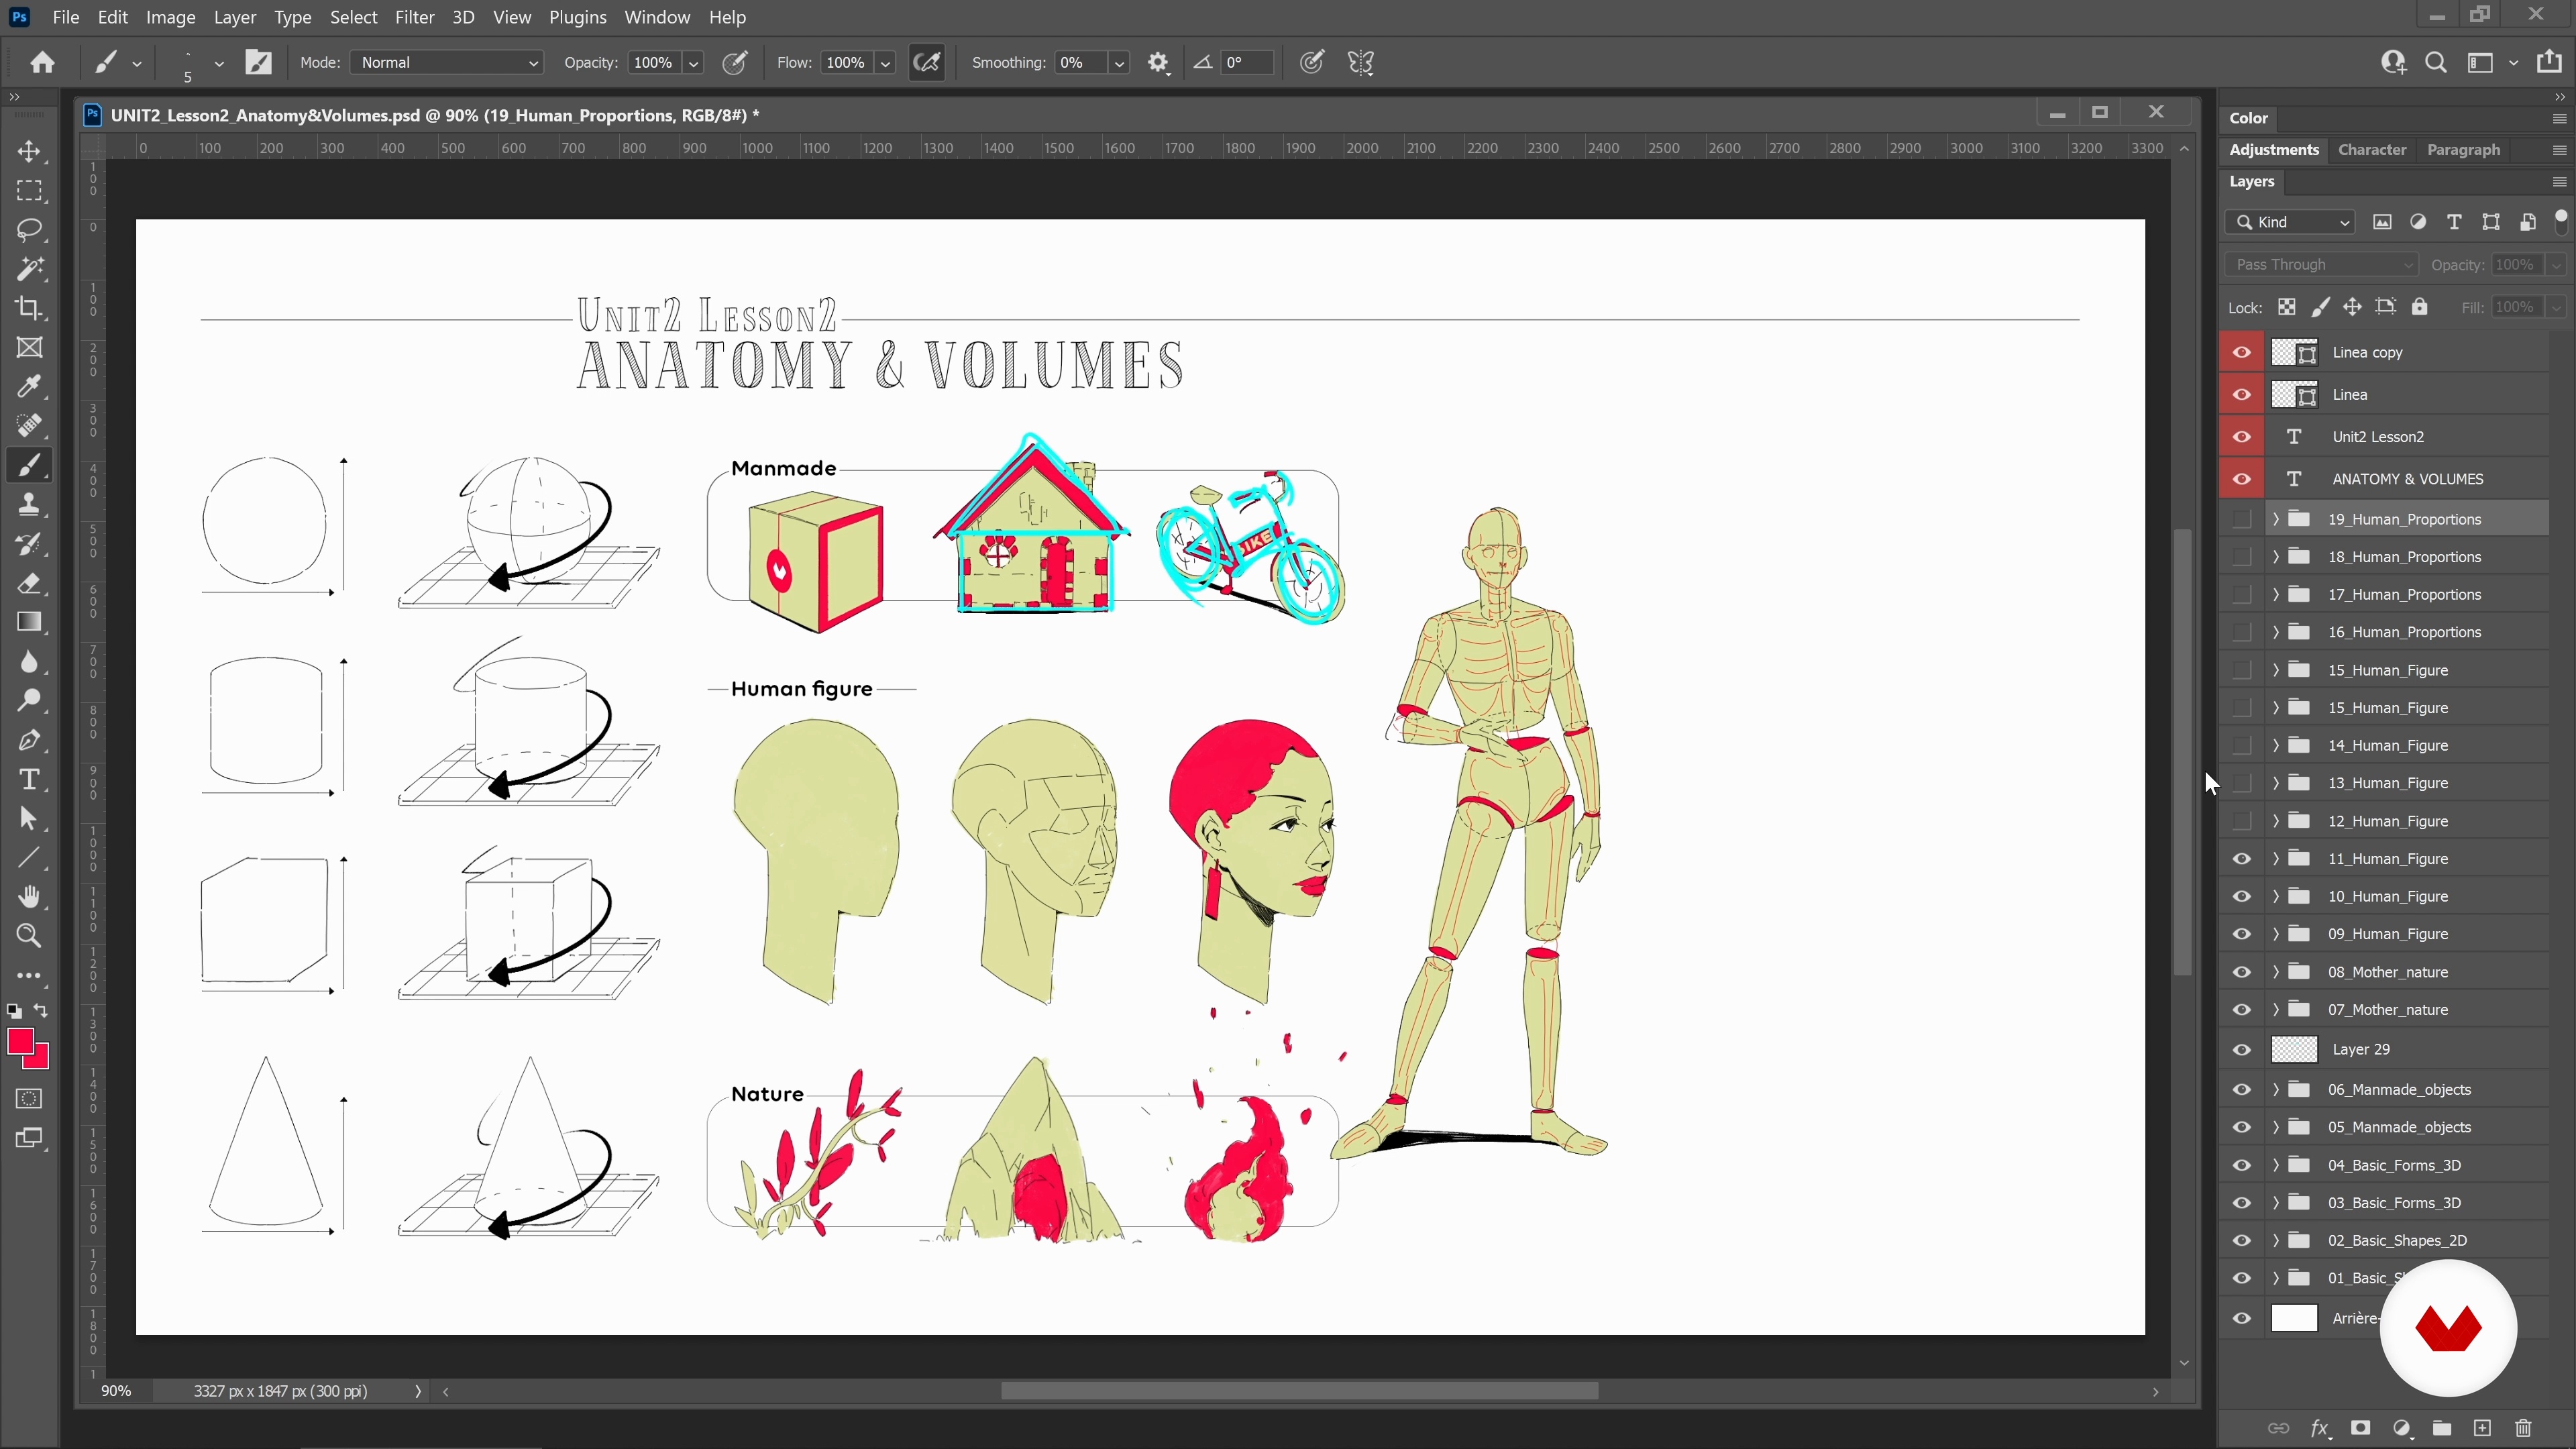Select the Hand tool
Image resolution: width=2576 pixels, height=1449 pixels.
[x=29, y=897]
